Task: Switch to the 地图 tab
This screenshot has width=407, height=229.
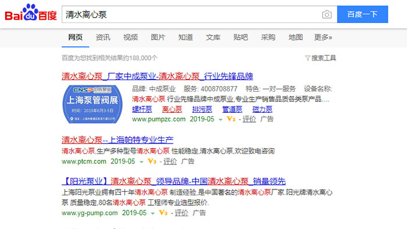Action: 295,37
